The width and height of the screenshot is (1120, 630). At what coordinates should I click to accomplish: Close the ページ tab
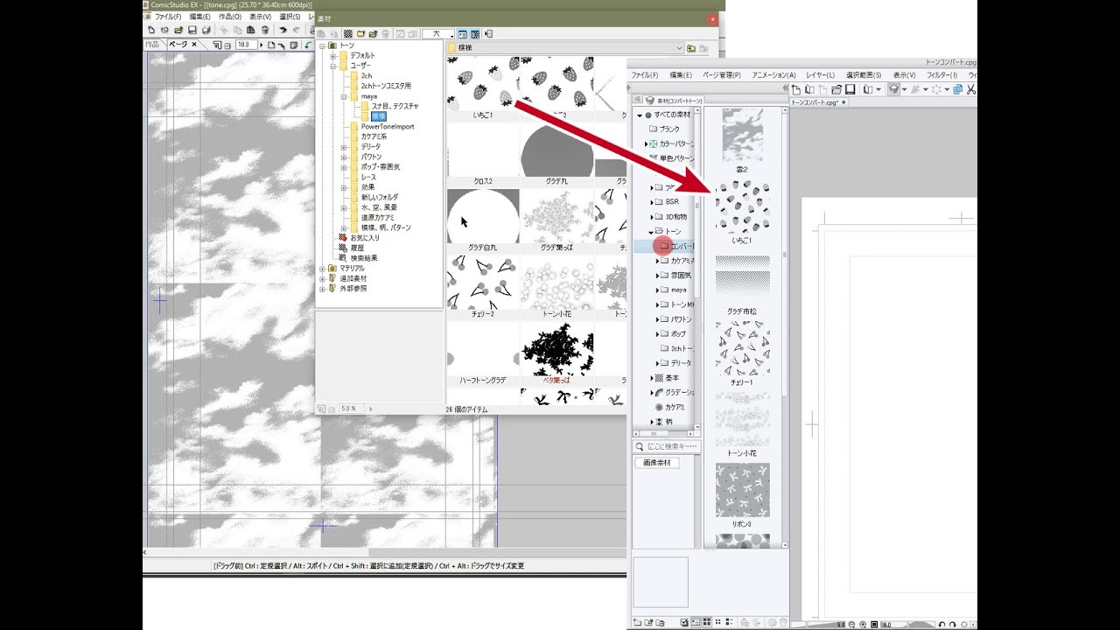(x=196, y=44)
